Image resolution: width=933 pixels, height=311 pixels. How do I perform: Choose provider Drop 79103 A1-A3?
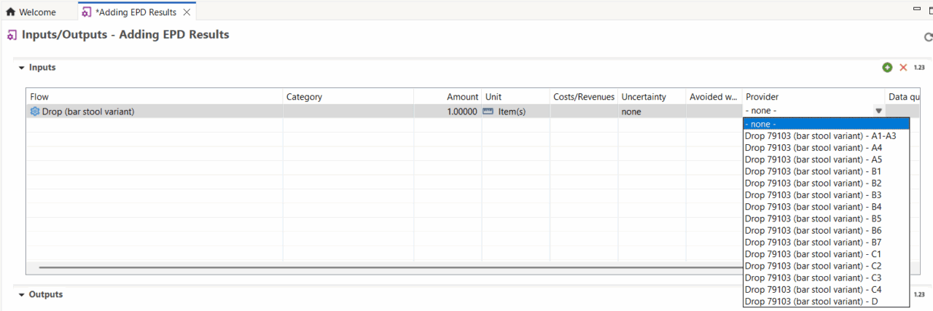click(x=826, y=135)
